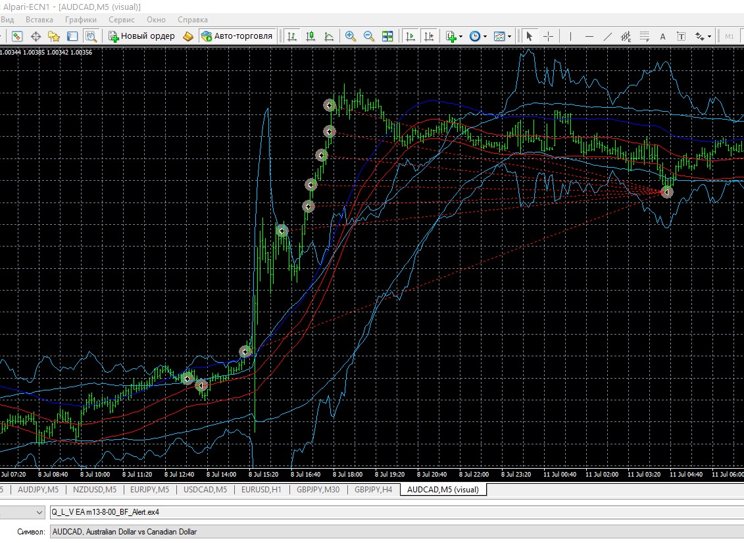The height and width of the screenshot is (543, 744).
Task: Open the Справка menu
Action: point(193,20)
